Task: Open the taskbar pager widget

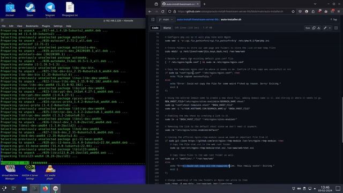Action: pyautogui.click(x=14, y=188)
